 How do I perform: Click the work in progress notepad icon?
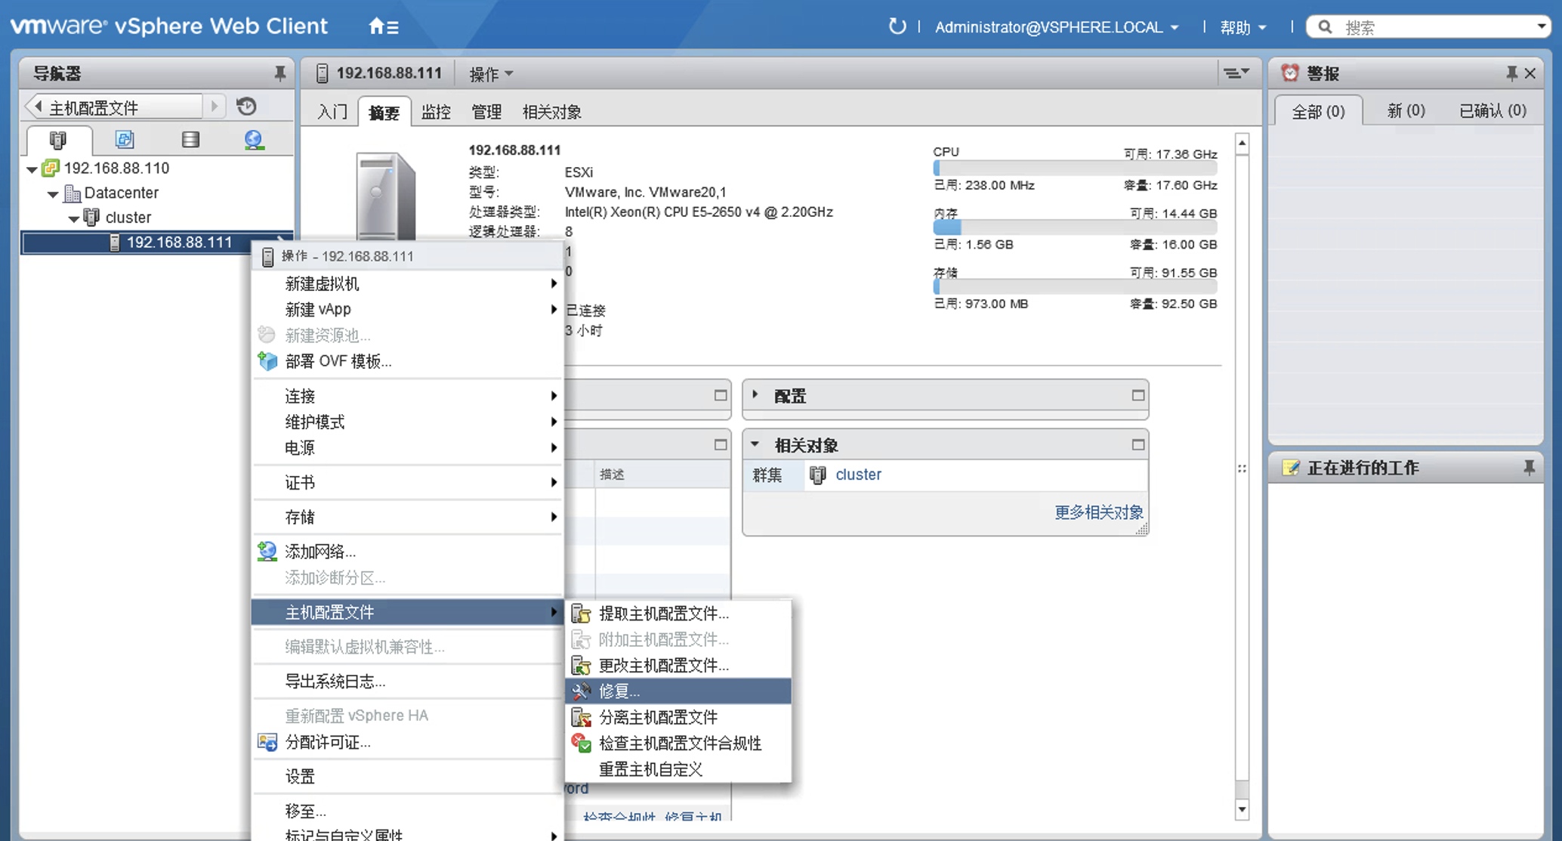1291,468
